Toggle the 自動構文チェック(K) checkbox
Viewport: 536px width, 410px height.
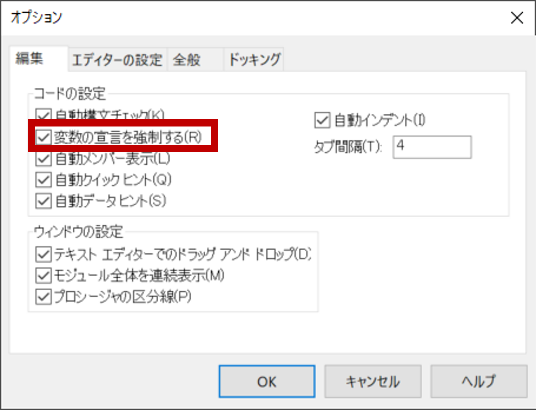(44, 114)
